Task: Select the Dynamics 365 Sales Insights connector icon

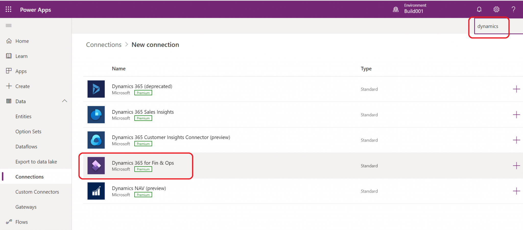Action: [x=96, y=114]
